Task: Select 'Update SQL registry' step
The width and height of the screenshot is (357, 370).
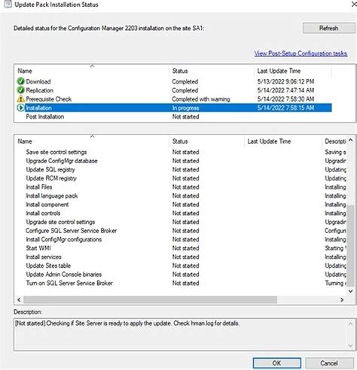Action: click(50, 170)
